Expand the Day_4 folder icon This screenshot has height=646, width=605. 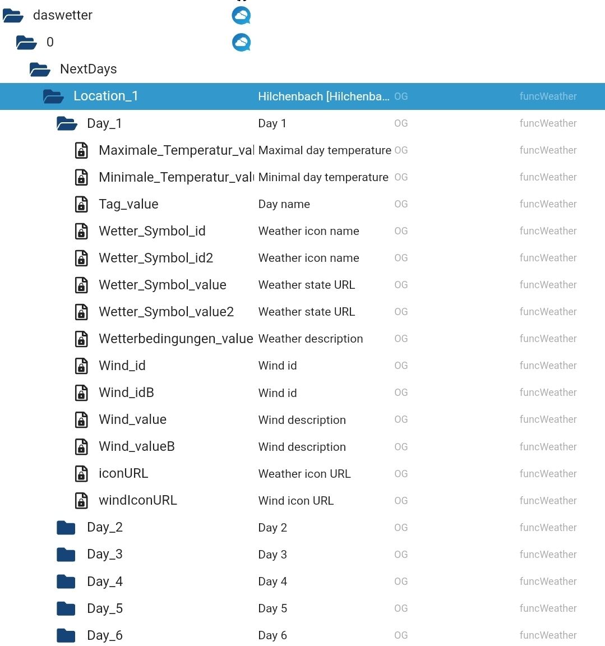click(66, 582)
